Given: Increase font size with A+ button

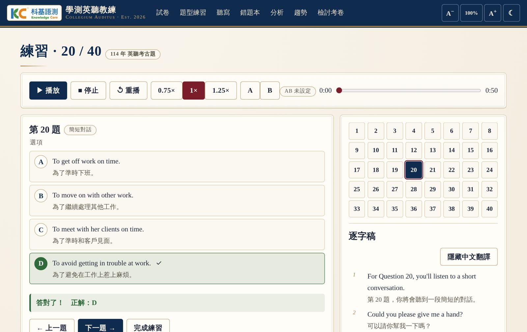Looking at the screenshot, I should [492, 13].
